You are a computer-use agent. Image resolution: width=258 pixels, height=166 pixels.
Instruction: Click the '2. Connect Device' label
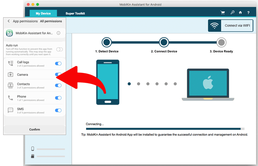164,51
